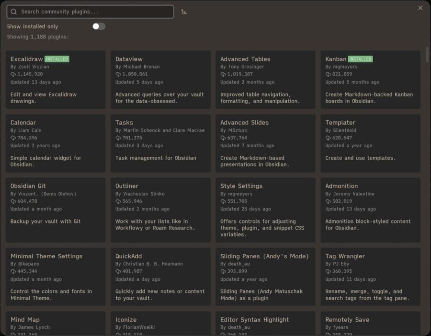Select the Obsidian Git title

pyautogui.click(x=28, y=186)
